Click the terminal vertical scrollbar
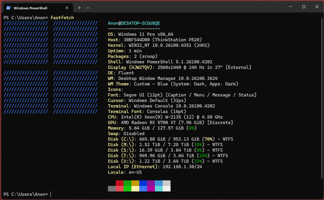 click(x=322, y=98)
